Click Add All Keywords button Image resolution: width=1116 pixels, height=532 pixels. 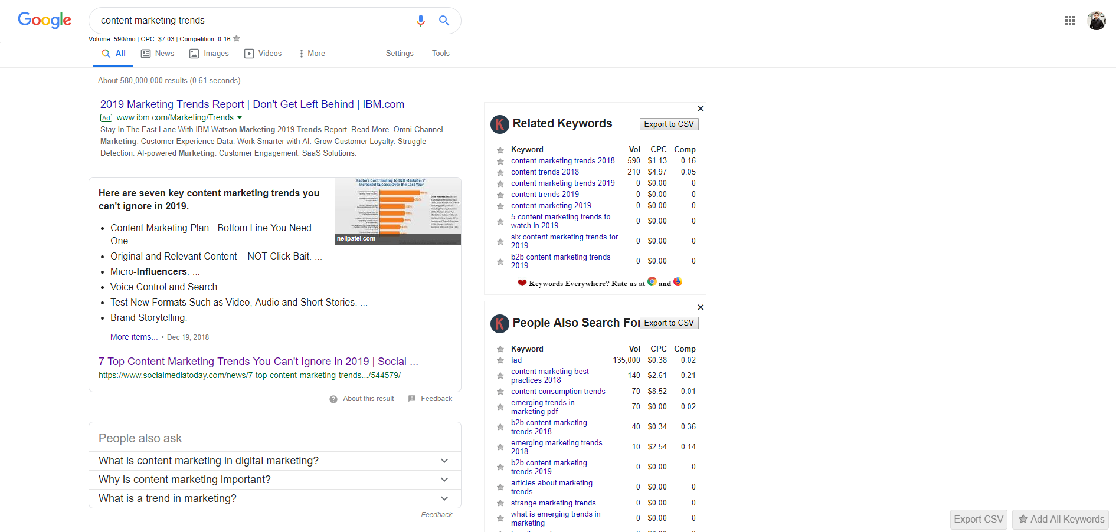(x=1061, y=520)
